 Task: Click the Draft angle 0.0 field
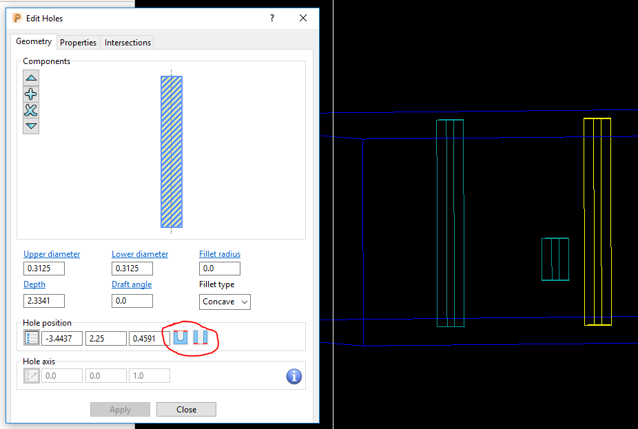coord(132,301)
